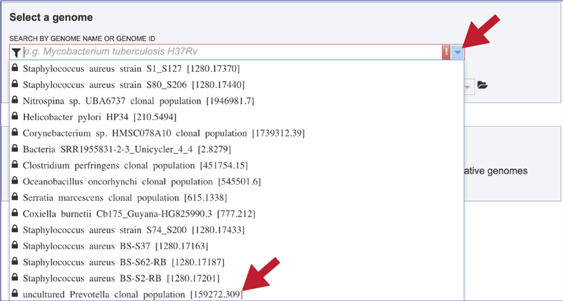The image size is (563, 301).
Task: Click lock icon beside Serratia marcescens entry
Action: (15, 197)
